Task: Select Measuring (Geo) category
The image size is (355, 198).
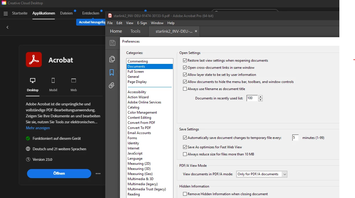Action: (x=150, y=174)
